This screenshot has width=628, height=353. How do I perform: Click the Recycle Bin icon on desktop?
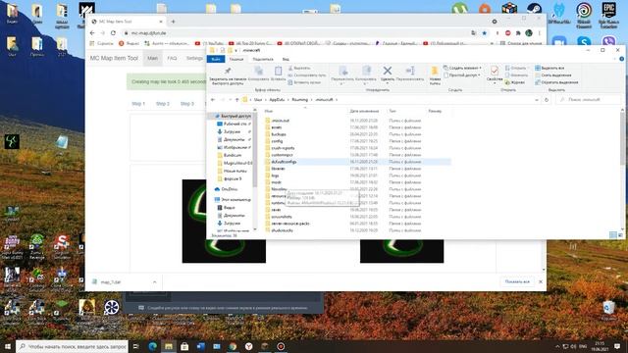tap(608, 311)
